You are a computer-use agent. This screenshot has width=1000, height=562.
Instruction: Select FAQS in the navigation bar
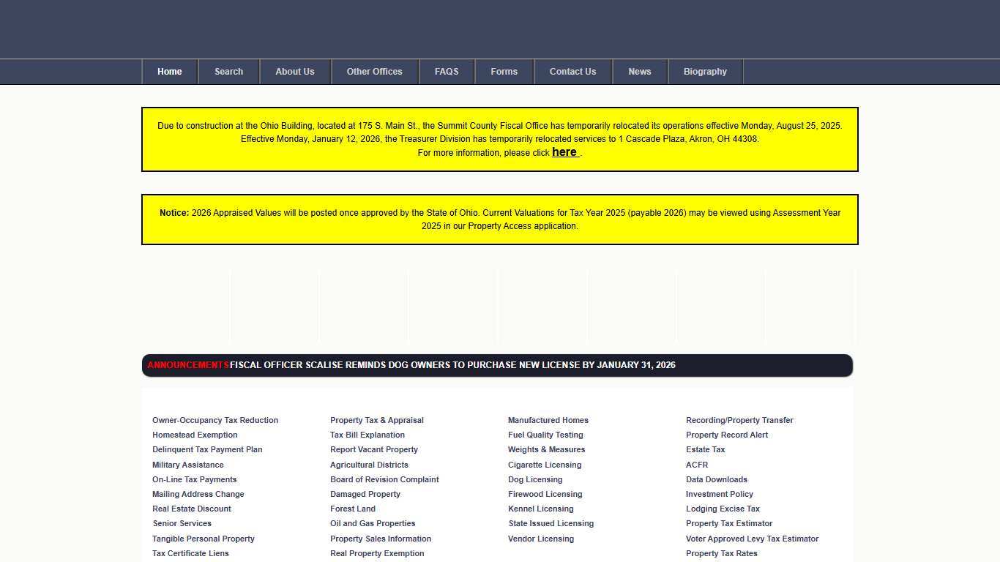[x=446, y=72]
